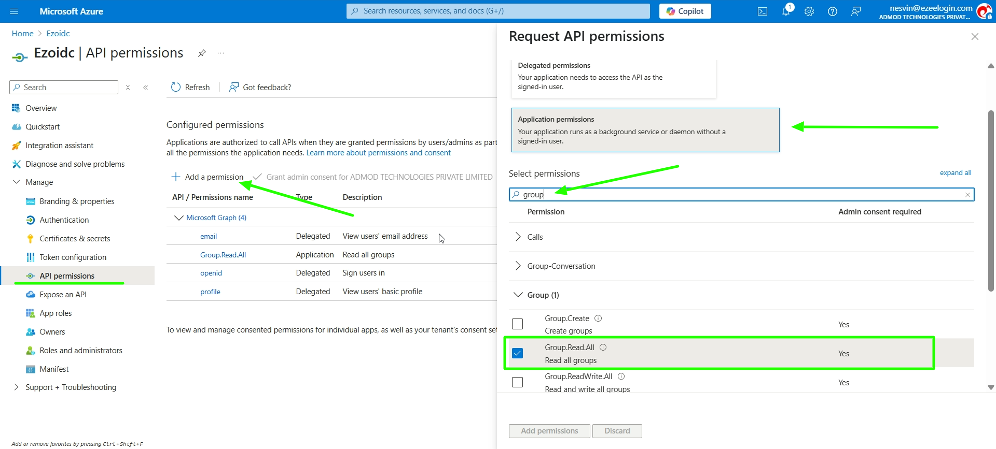The image size is (996, 449).
Task: Click Grant admin consent for ADMOD TECHNOLOGIES
Action: pyautogui.click(x=372, y=177)
